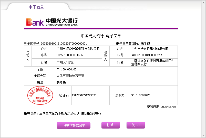Click the amount ¥130,000.00
The image size is (206, 138).
pos(67,69)
